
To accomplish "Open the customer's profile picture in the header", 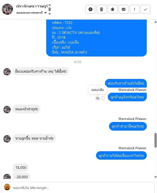I will click(7, 9).
